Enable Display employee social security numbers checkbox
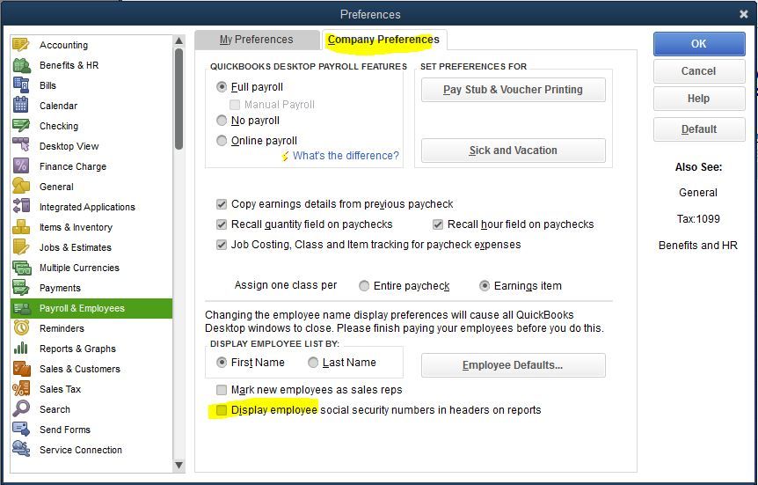The width and height of the screenshot is (758, 485). coord(222,410)
